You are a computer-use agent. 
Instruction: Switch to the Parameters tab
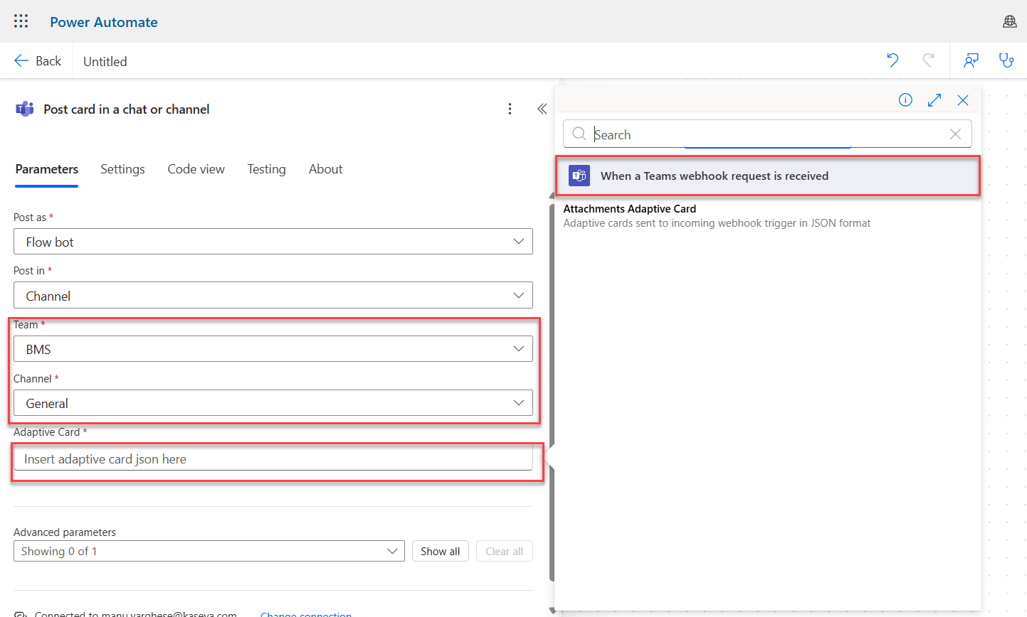[47, 169]
